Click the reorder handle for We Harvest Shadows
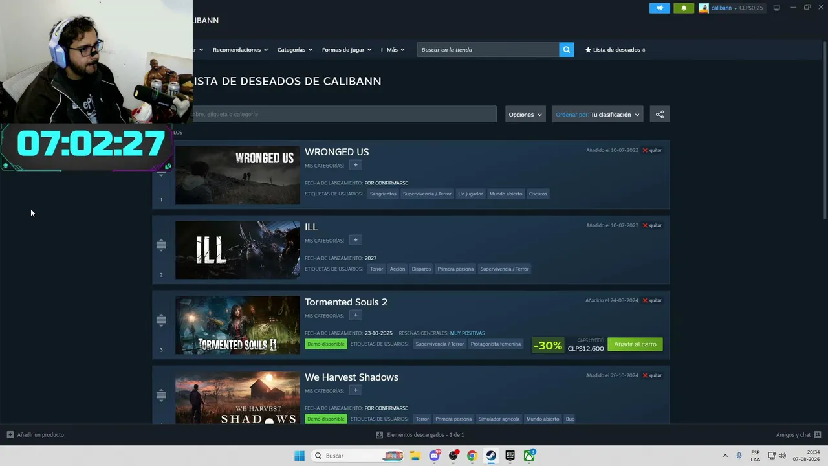Viewport: 828px width, 466px height. 161,395
